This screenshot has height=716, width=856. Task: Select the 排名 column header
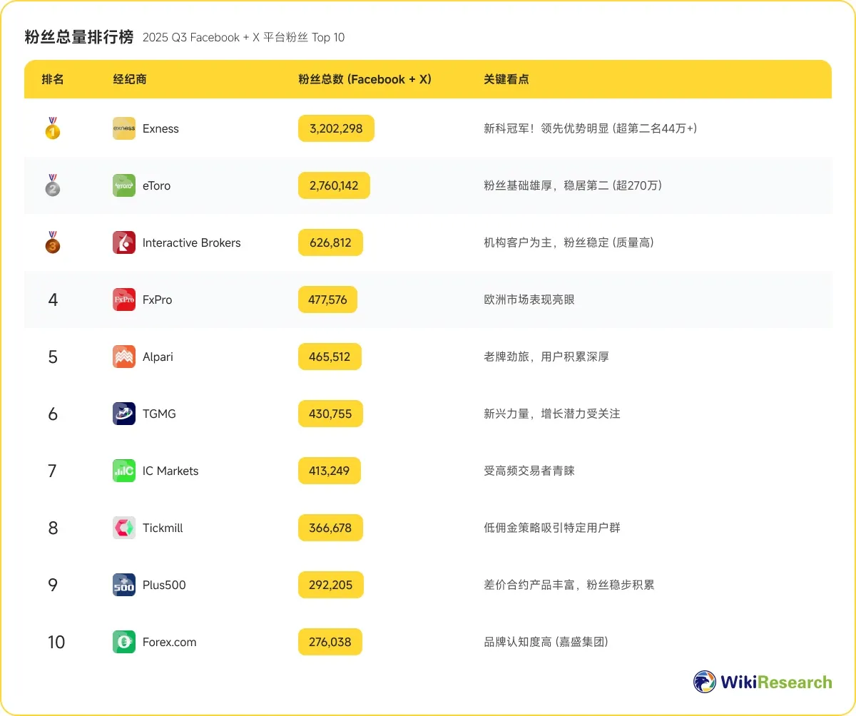coord(53,79)
